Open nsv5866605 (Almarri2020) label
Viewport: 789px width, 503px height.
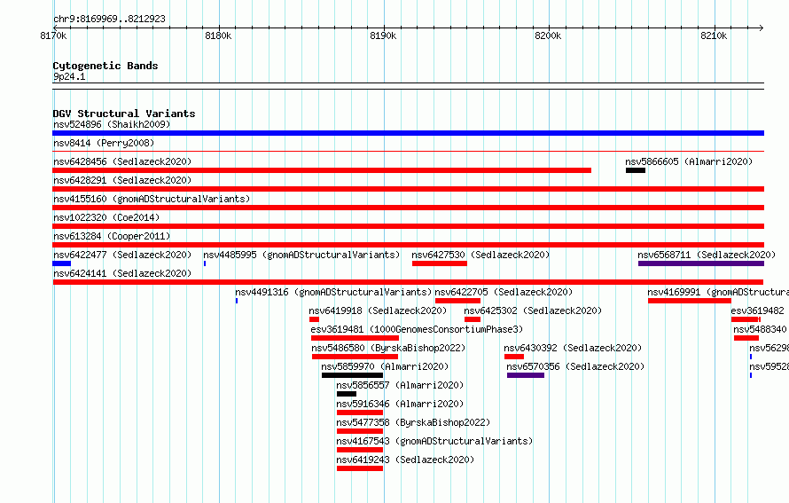point(689,161)
